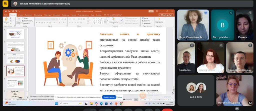Click the muted mic icon on Вікторія tile
Image resolution: width=256 pixels, height=111 pixels.
[231, 12]
